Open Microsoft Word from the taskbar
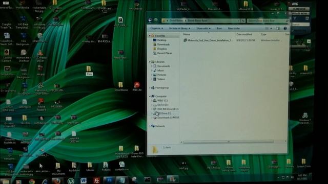The width and height of the screenshot is (328, 184). (x=84, y=180)
